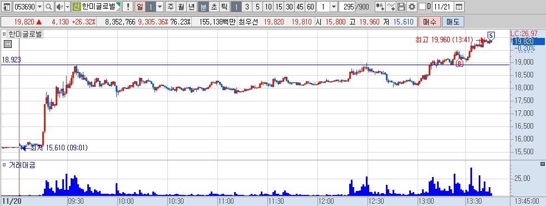Viewport: 546px width, 206px height.
Task: Toggle the D checkbox beside date field
Action: (422, 7)
